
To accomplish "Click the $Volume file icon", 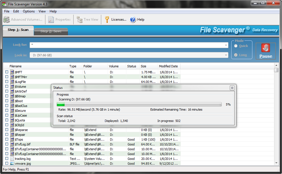I will pyautogui.click(x=12, y=87).
